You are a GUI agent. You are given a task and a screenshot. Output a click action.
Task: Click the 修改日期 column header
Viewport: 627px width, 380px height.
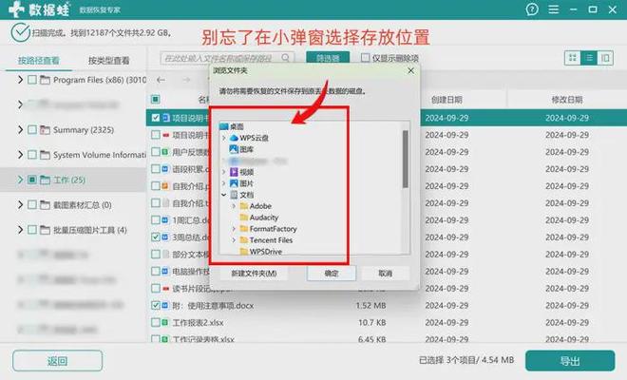(566, 100)
